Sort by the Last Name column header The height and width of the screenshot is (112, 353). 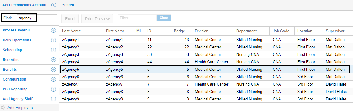(71, 31)
